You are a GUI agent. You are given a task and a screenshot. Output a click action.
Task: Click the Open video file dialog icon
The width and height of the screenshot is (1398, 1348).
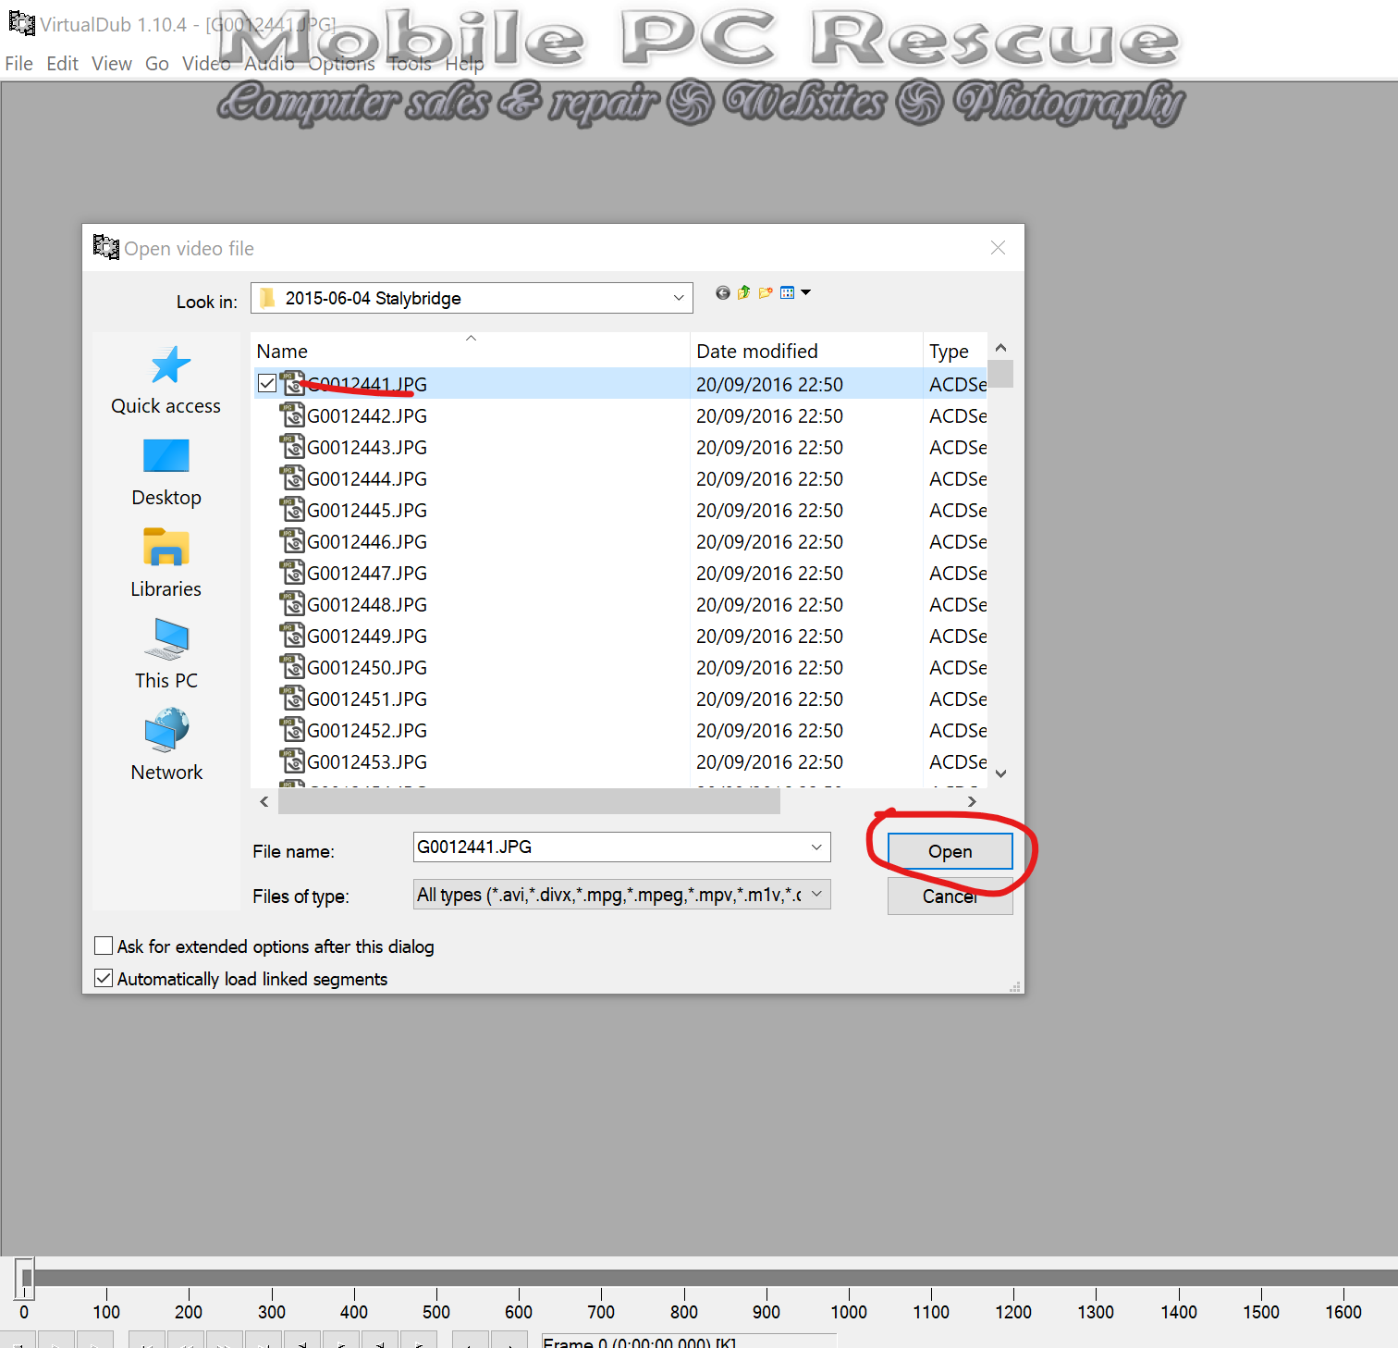pyautogui.click(x=106, y=247)
